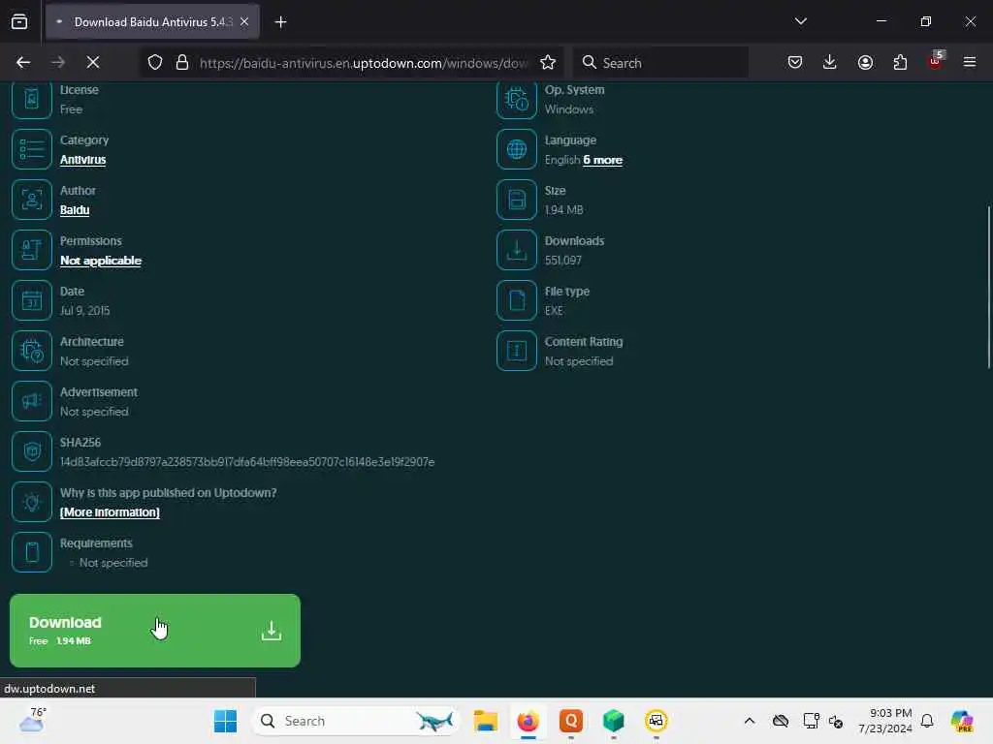Bookmark this page with star icon
The width and height of the screenshot is (993, 744).
click(548, 62)
